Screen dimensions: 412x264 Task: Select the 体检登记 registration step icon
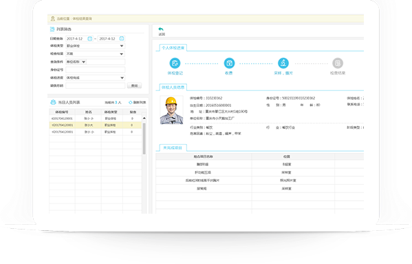[x=175, y=63]
